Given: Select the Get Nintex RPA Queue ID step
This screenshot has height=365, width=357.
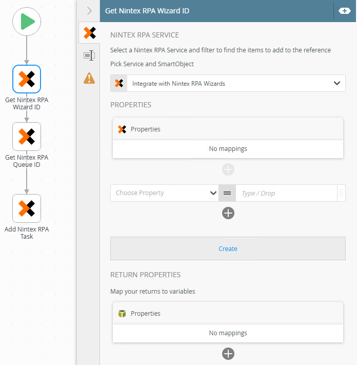Looking at the screenshot, I should click(27, 136).
